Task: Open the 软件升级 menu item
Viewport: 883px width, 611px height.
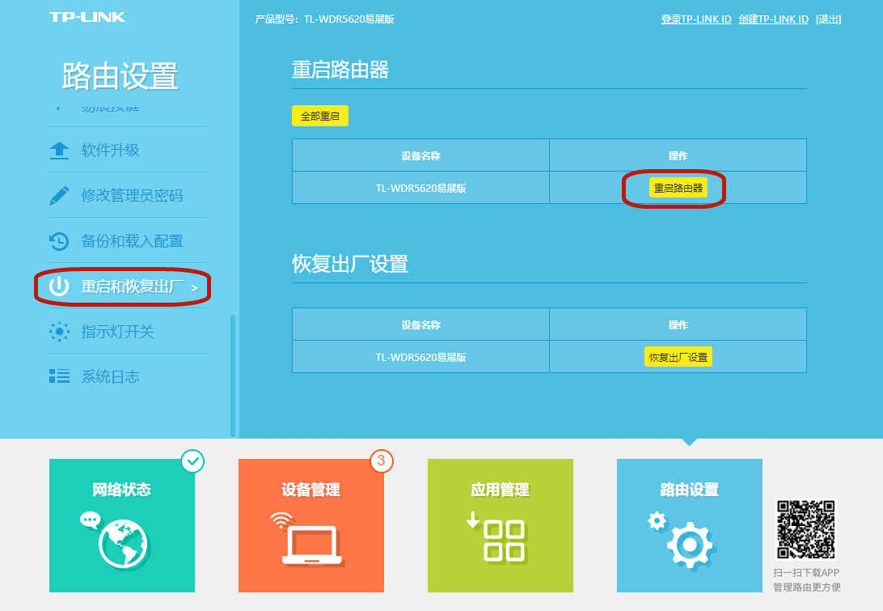Action: pyautogui.click(x=111, y=151)
